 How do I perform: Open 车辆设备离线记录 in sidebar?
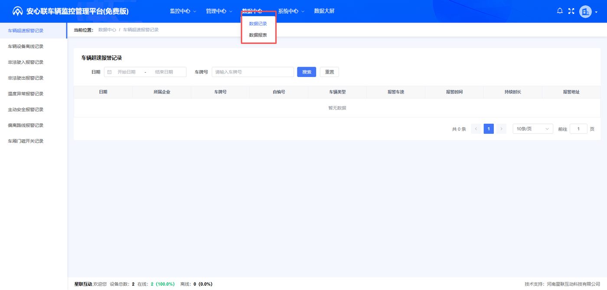[x=33, y=46]
